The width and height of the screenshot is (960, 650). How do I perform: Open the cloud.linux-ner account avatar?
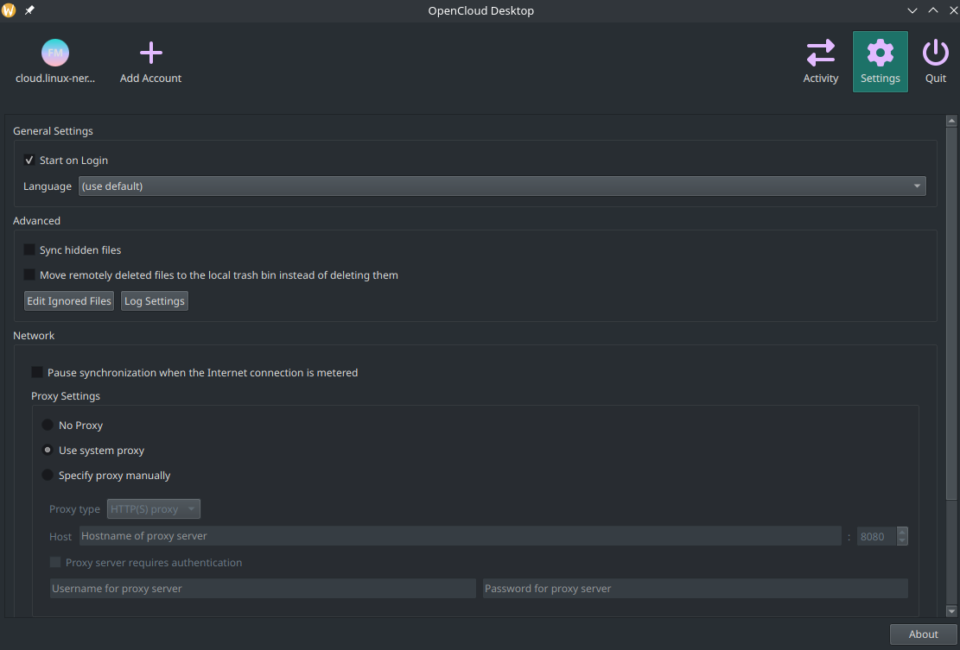click(55, 54)
